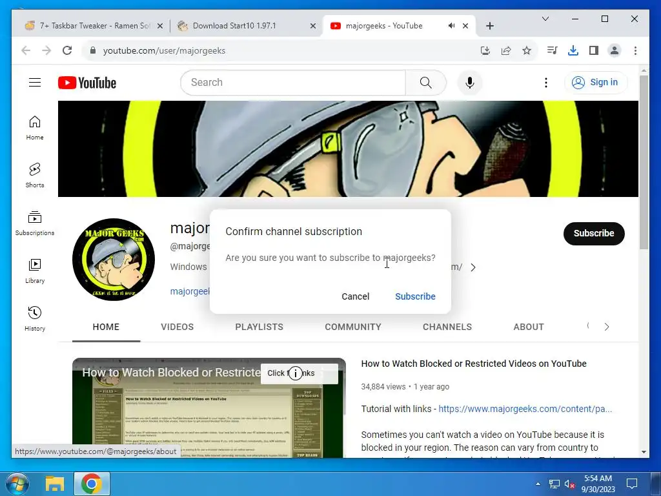Click into the YouTube Search field

click(x=293, y=83)
